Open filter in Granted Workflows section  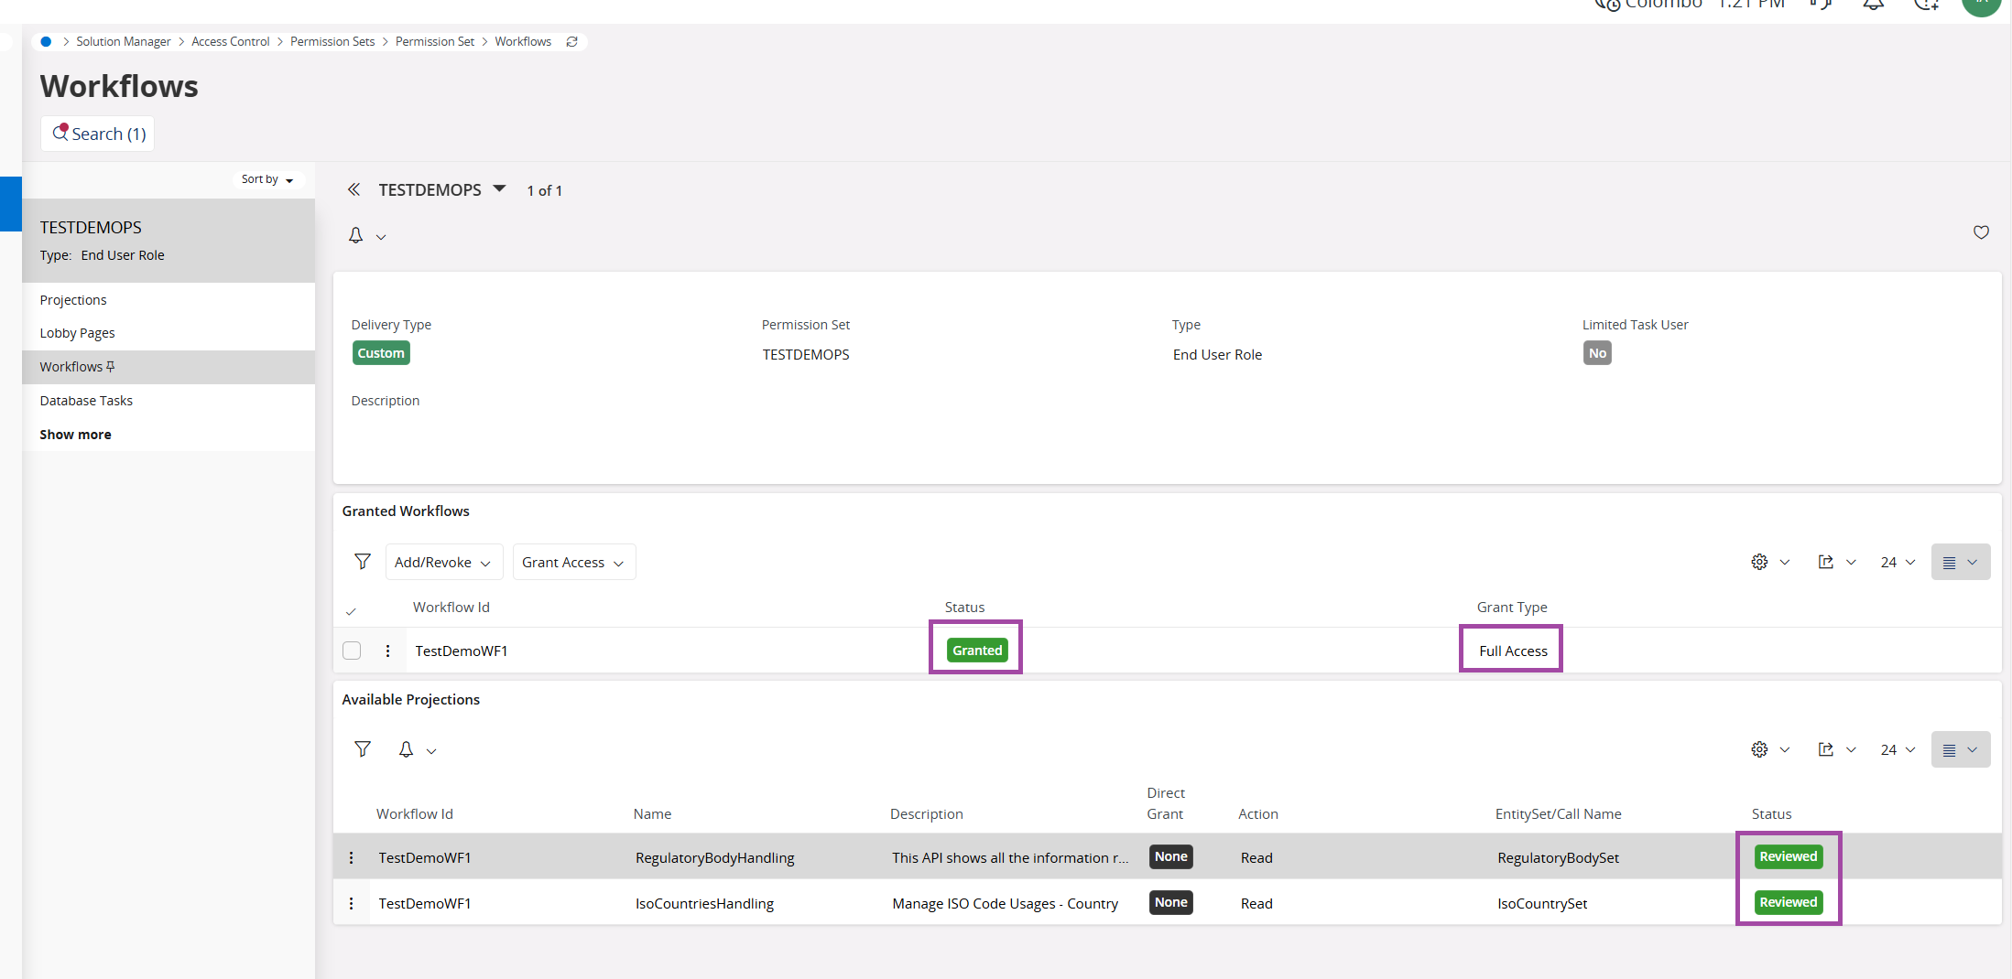pos(363,562)
